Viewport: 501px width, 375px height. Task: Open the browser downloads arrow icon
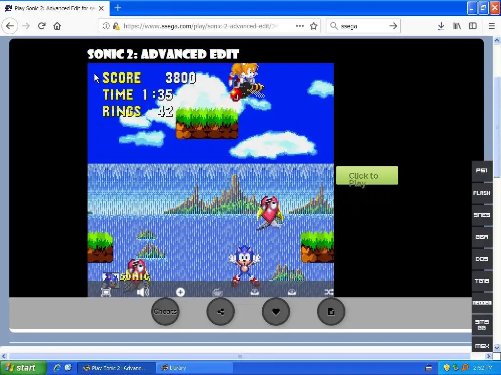(441, 26)
